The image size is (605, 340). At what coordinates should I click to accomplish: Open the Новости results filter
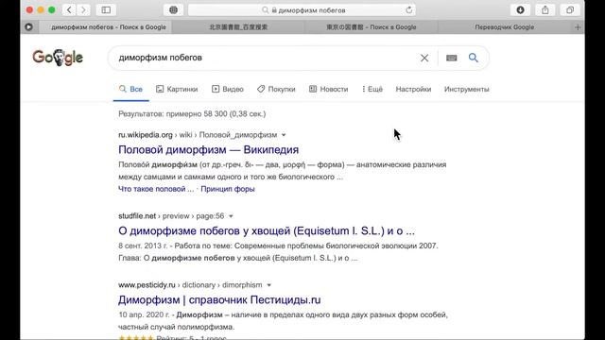click(328, 89)
